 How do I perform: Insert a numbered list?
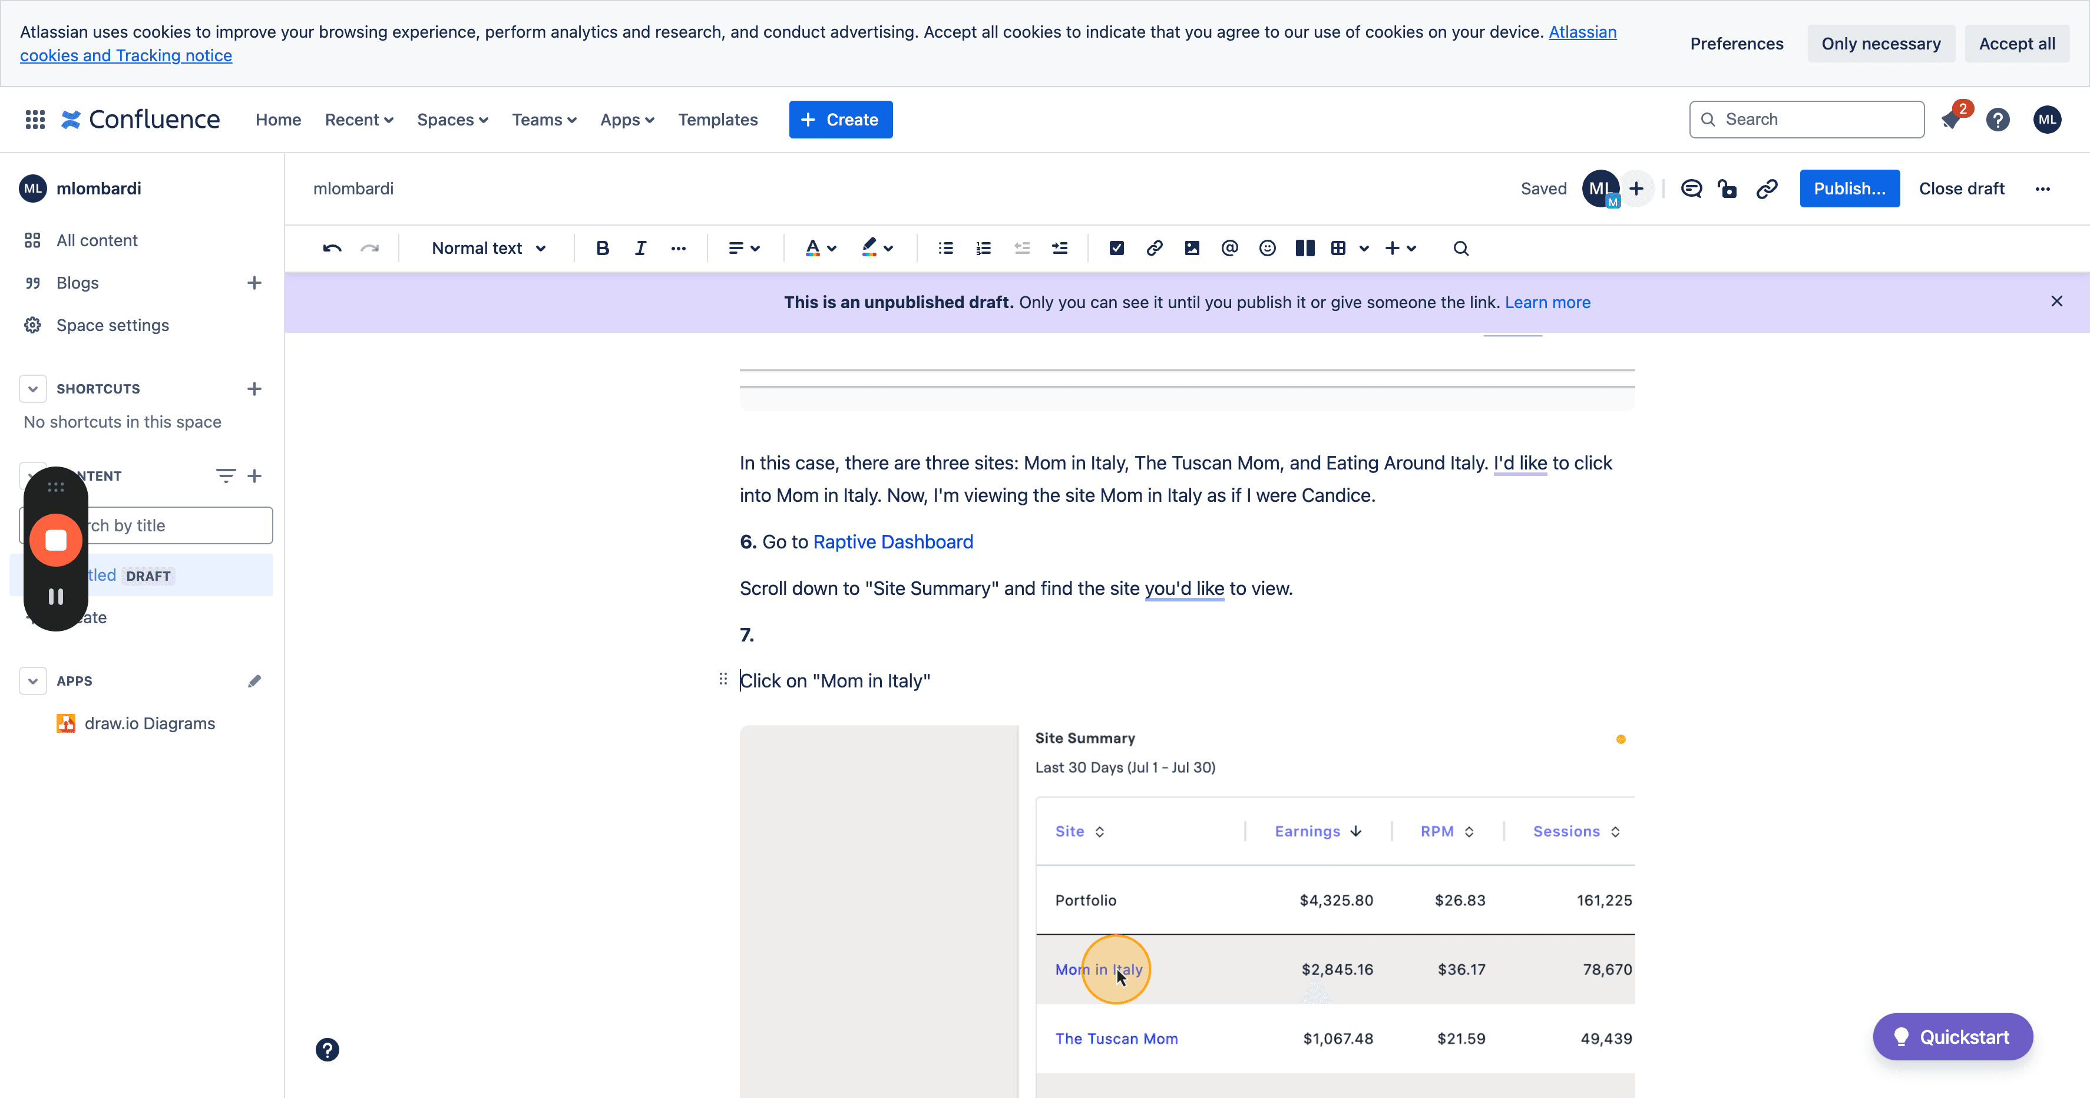(983, 249)
